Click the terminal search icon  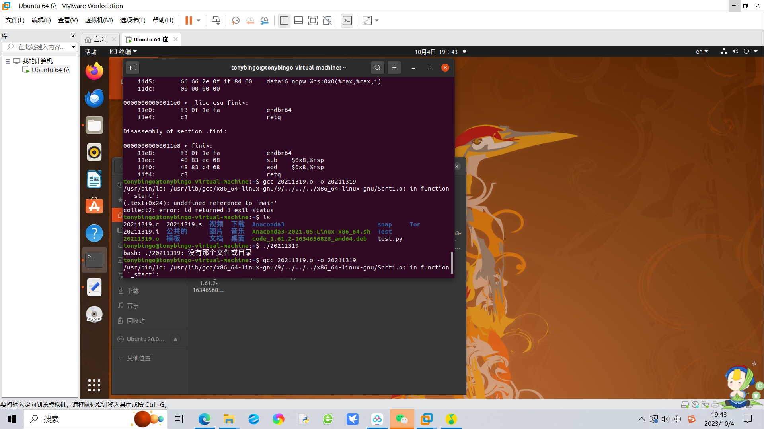tap(377, 68)
